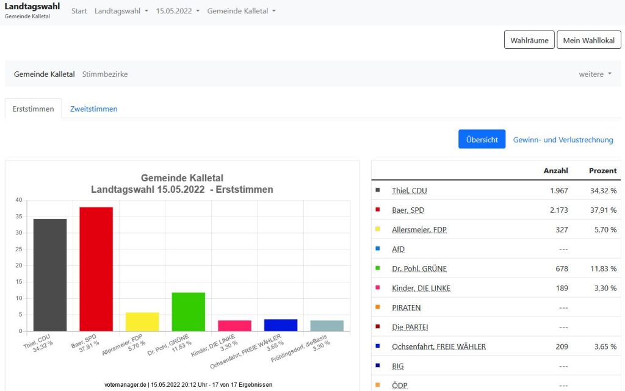Open Baer, SPD candidate link
The image size is (625, 391).
(408, 210)
